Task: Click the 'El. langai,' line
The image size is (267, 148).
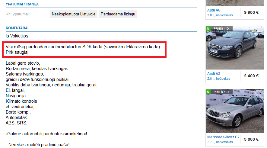Action: click(15, 90)
